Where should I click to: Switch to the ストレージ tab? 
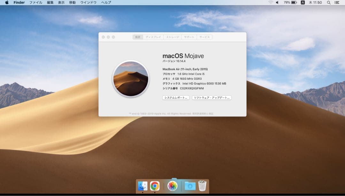172,37
